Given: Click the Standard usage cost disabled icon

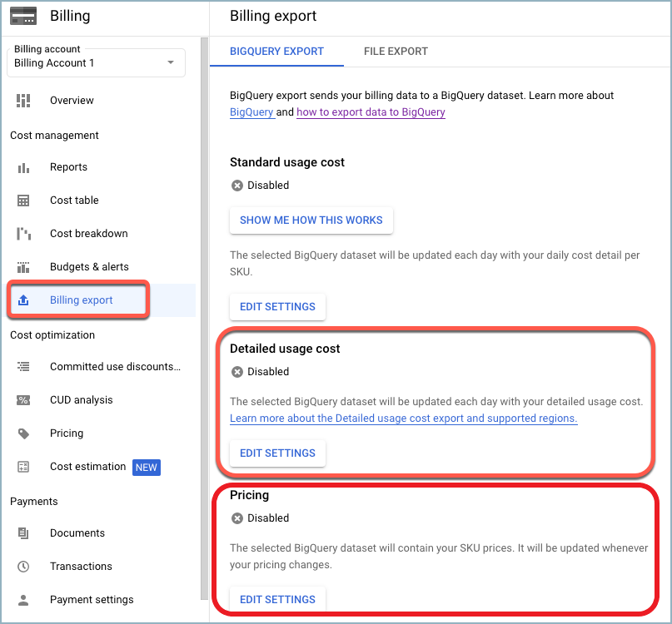Looking at the screenshot, I should [237, 186].
